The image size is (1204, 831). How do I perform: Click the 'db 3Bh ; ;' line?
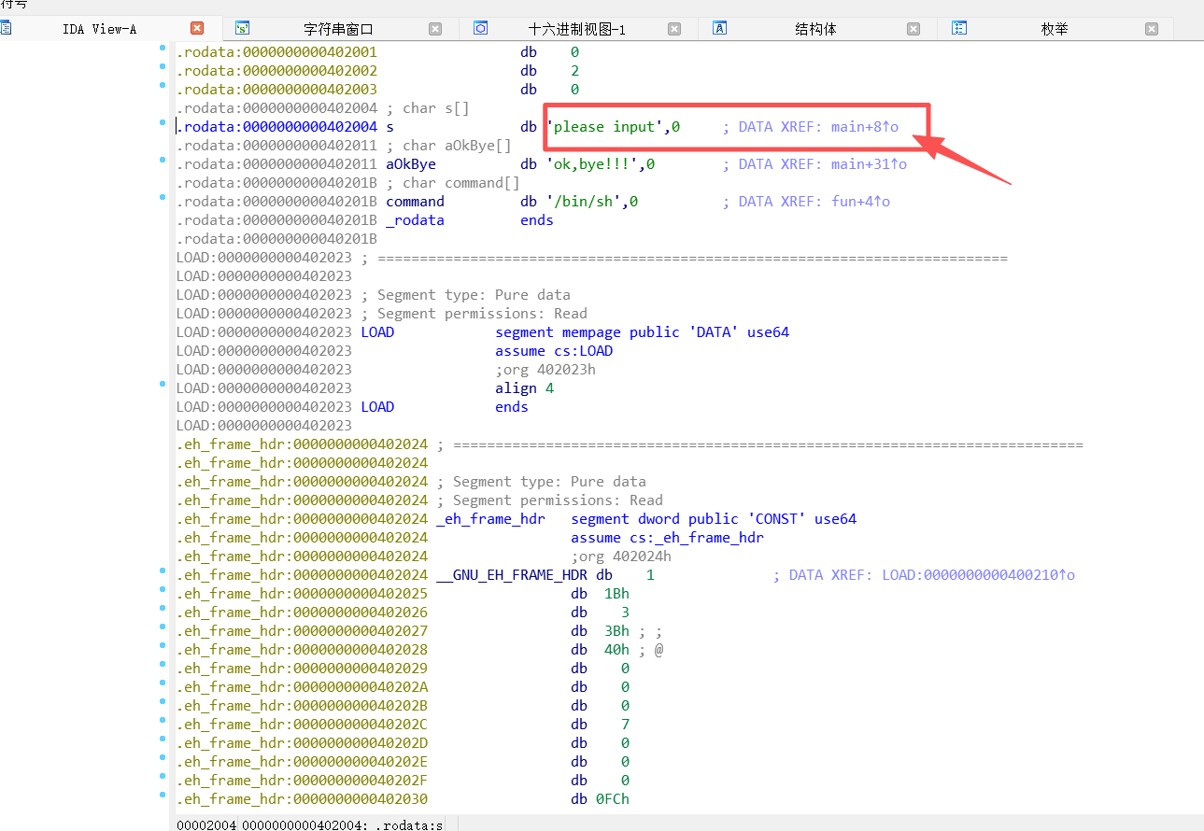pos(617,631)
